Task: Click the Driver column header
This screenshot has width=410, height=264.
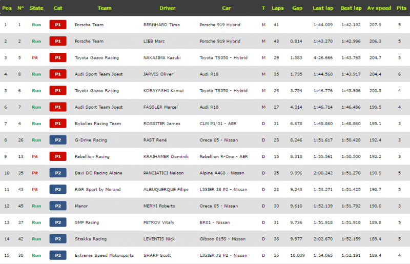Action: (x=168, y=8)
